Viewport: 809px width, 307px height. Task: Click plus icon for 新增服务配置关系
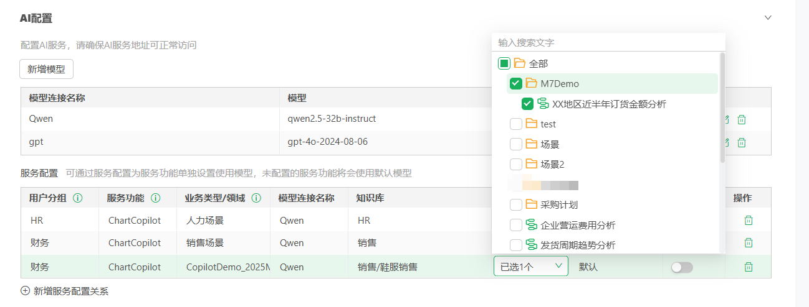[x=26, y=290]
